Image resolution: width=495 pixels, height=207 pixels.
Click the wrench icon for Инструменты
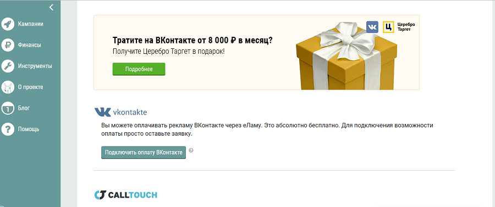[x=8, y=66]
